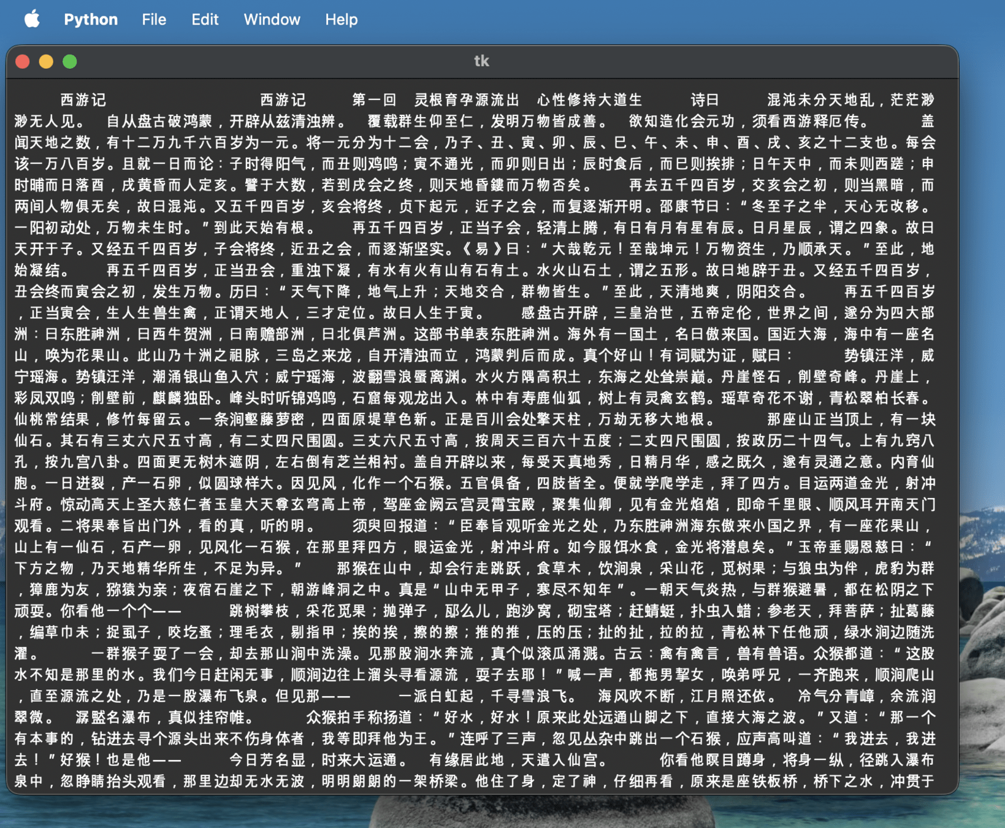Click the phrase '故曰人生于寅'
Image resolution: width=1005 pixels, height=828 pixels.
[428, 313]
